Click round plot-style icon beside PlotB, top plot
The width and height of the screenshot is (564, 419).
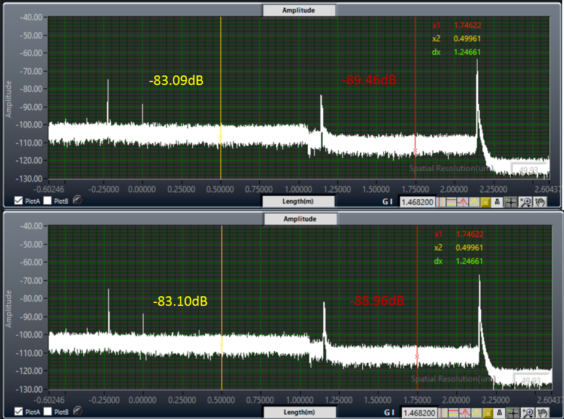pos(77,200)
